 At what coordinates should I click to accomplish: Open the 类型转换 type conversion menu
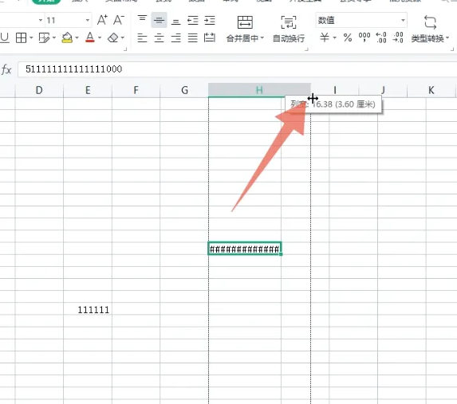point(431,29)
